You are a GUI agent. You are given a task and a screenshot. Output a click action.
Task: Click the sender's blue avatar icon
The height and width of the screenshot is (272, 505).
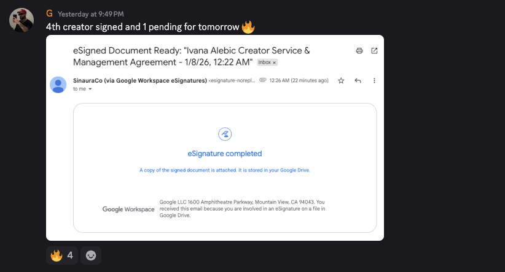[x=58, y=85]
